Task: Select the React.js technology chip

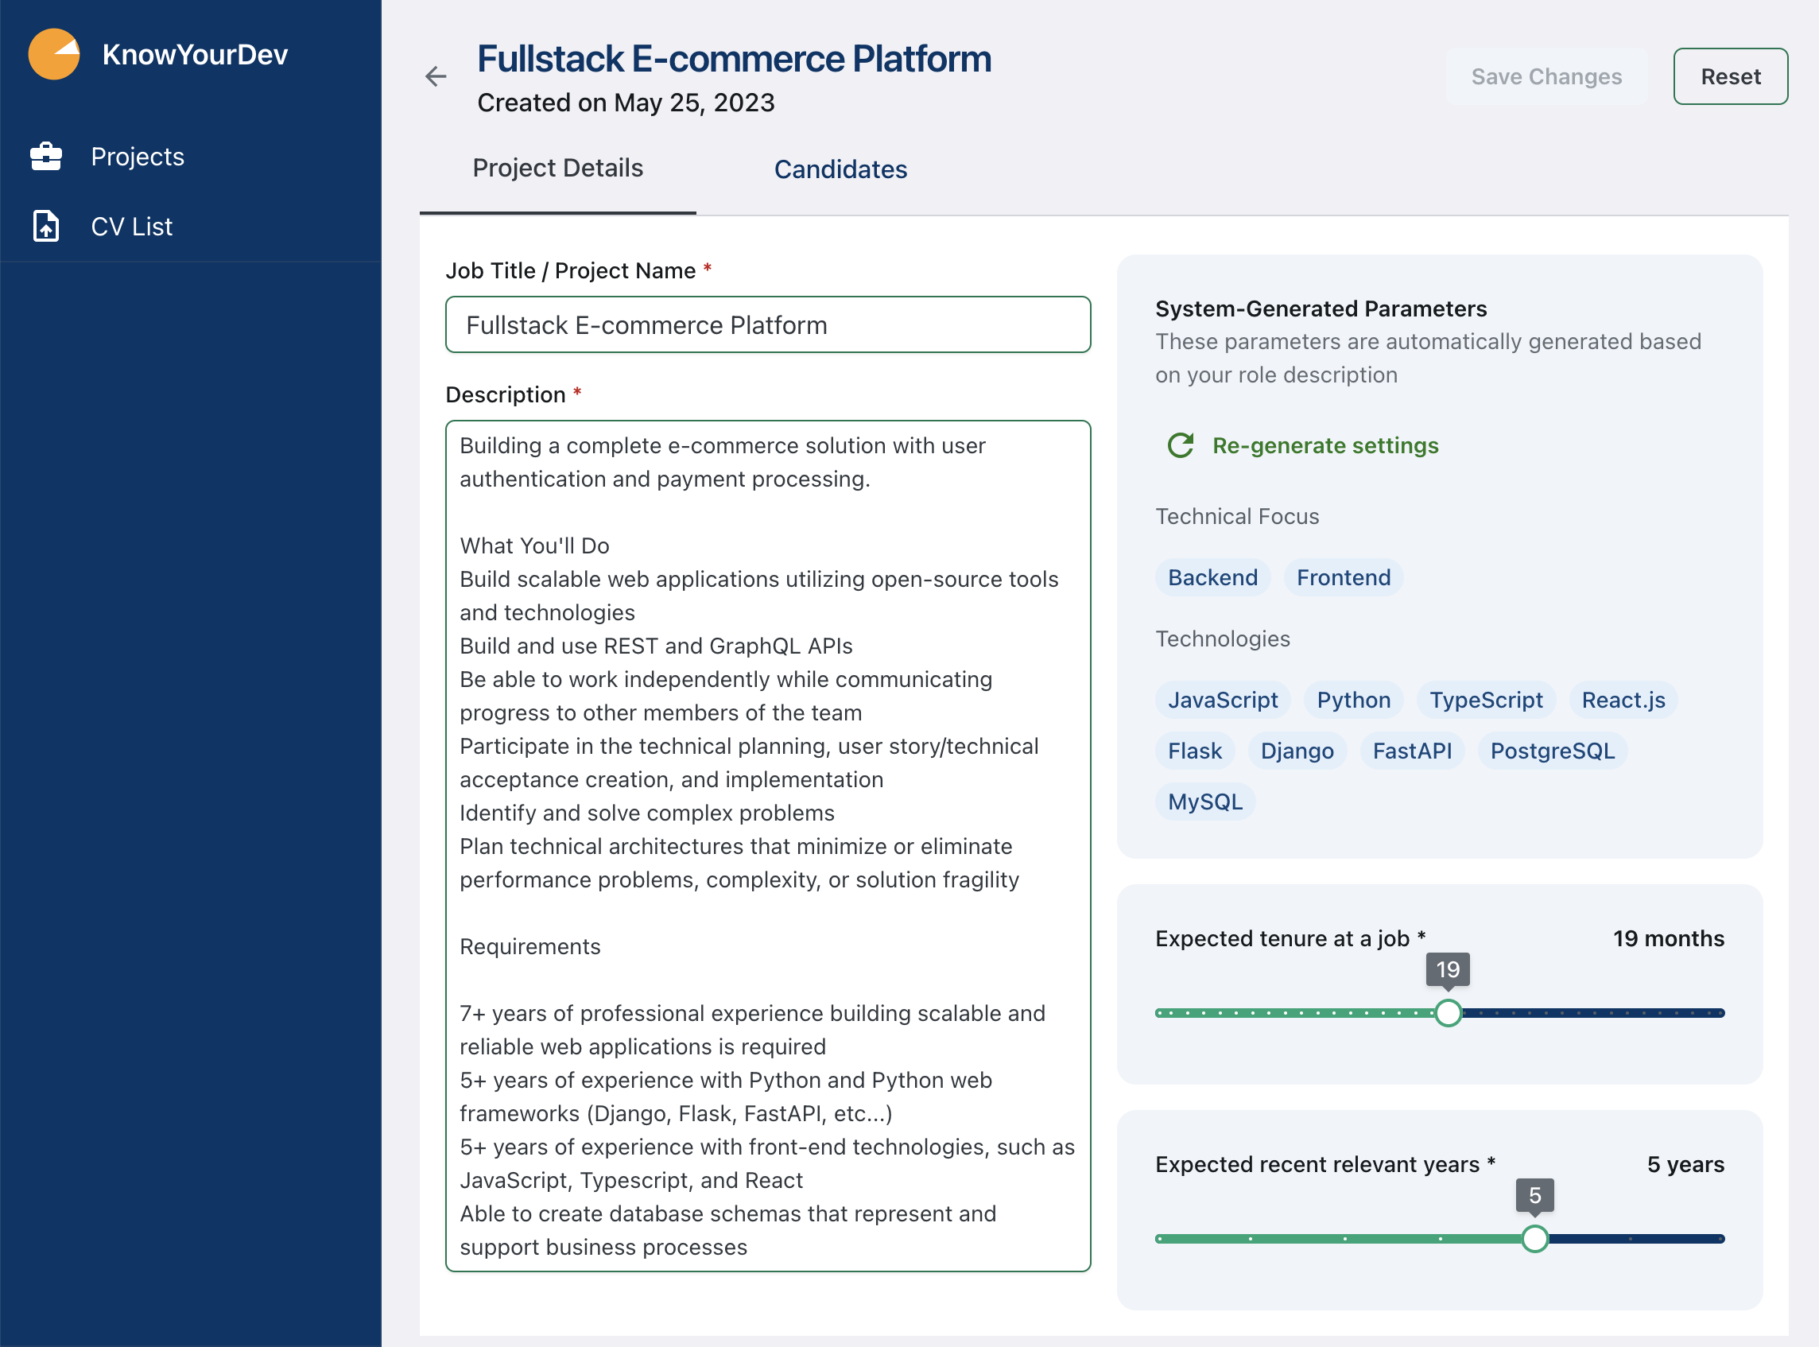Action: click(1623, 700)
